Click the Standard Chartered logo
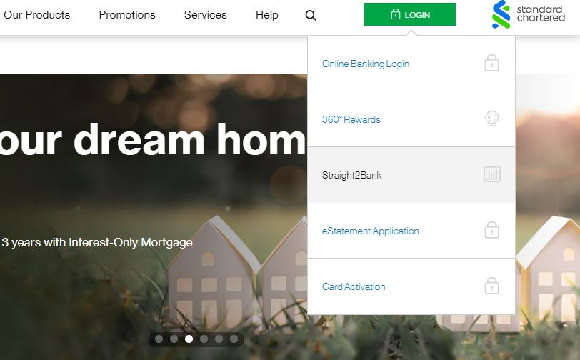The width and height of the screenshot is (580, 360). click(529, 14)
